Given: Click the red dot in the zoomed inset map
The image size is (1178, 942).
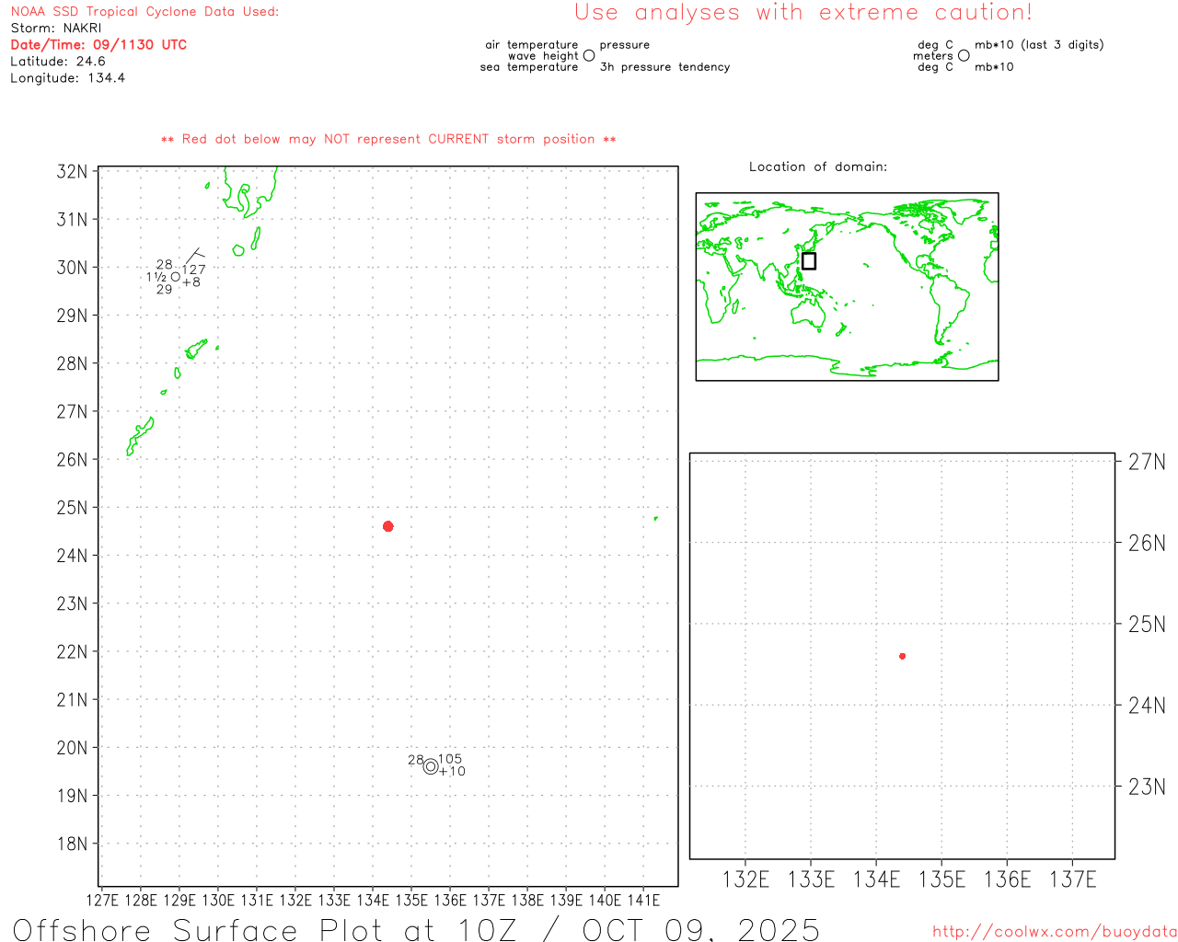Looking at the screenshot, I should point(903,656).
